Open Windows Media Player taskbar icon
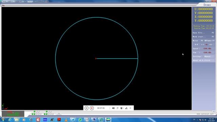 24,120
